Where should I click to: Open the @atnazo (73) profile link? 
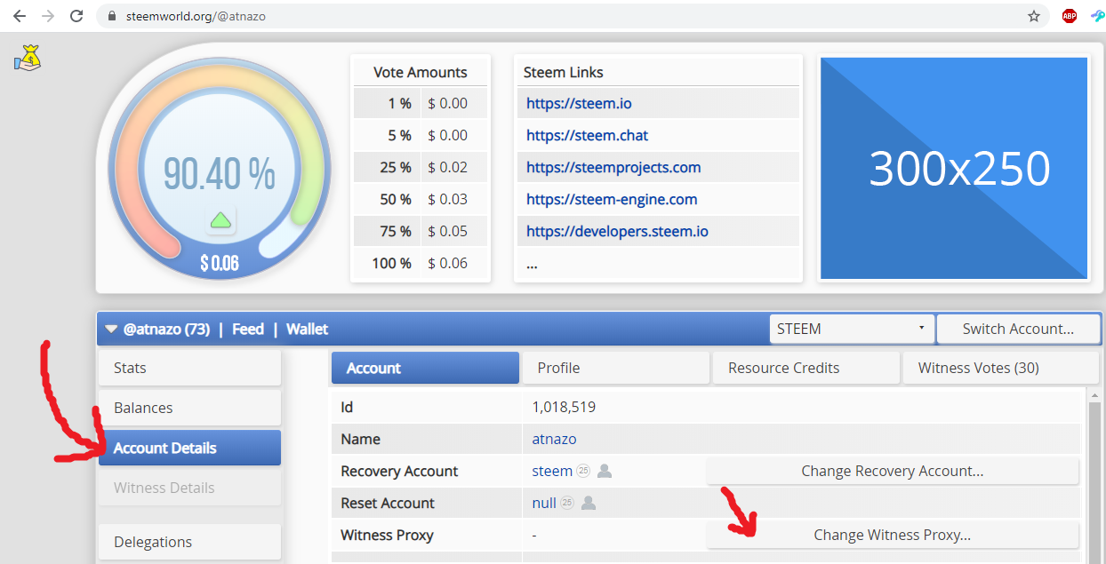166,329
